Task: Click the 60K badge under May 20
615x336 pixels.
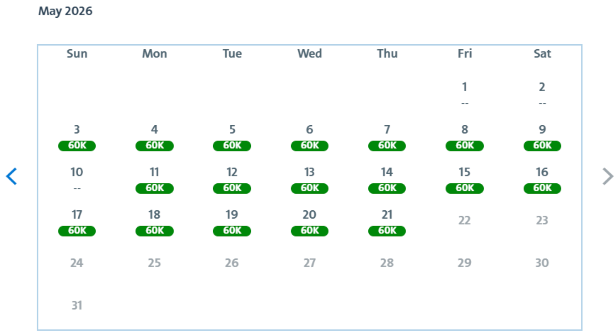Action: tap(309, 231)
